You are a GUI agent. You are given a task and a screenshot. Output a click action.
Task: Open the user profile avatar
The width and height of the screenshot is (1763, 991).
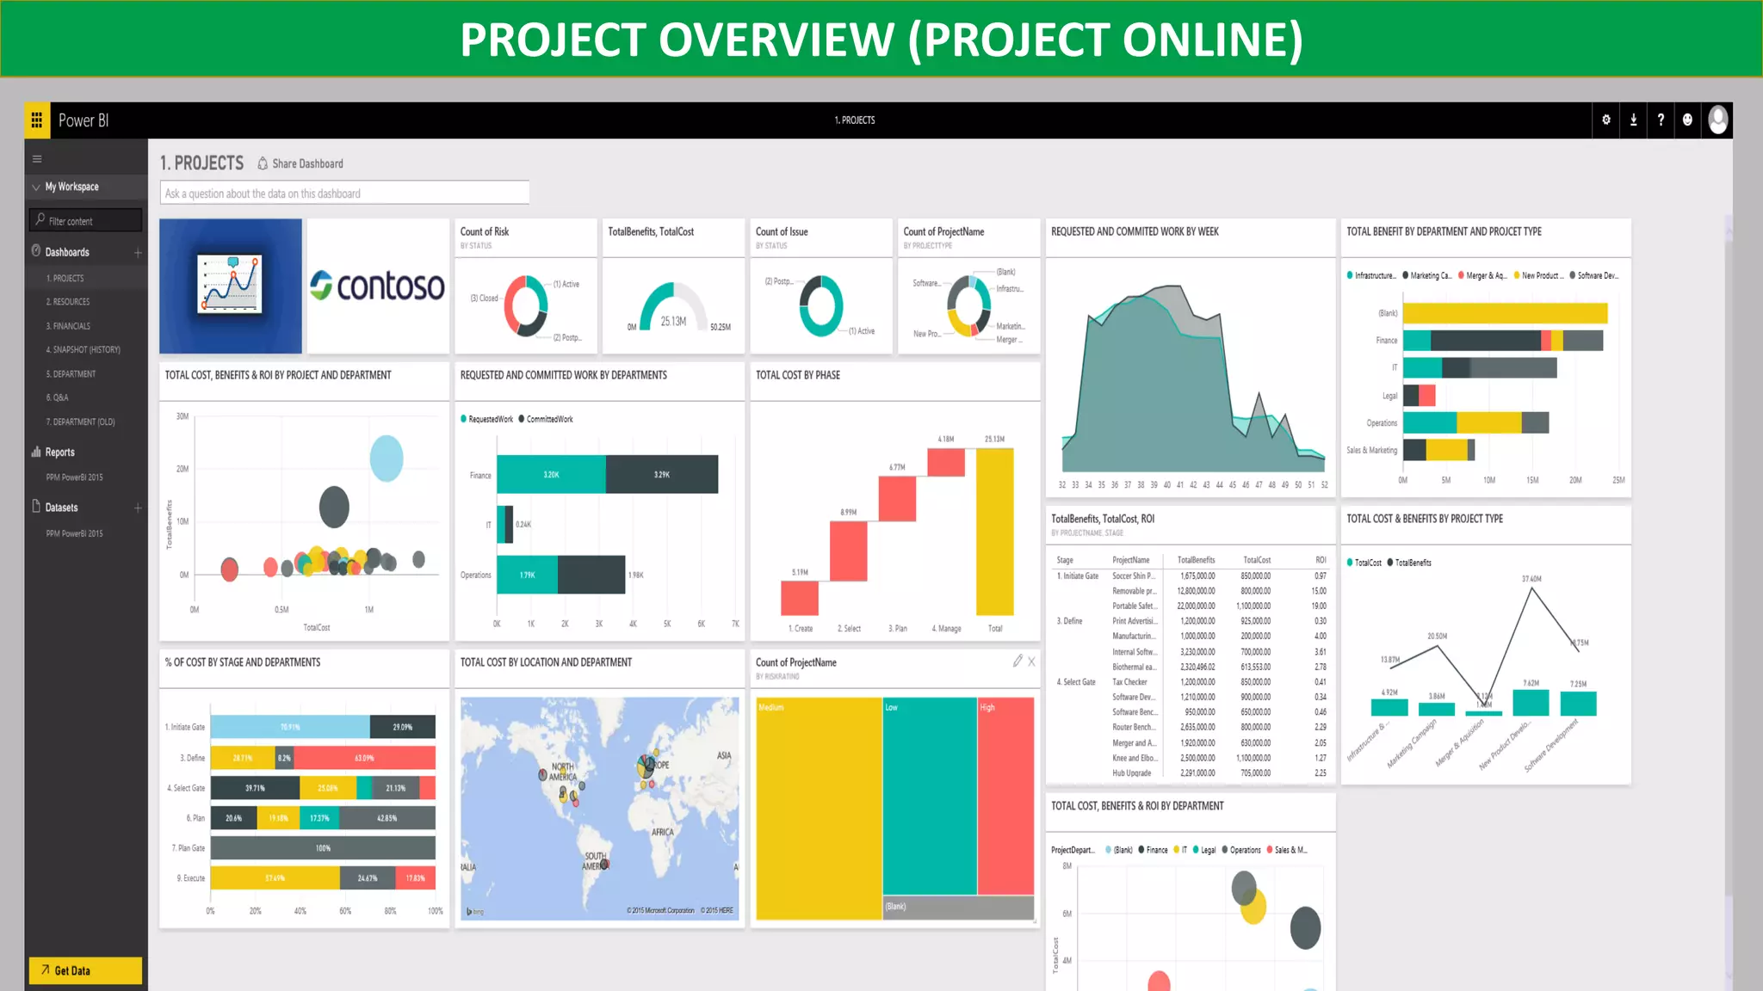pyautogui.click(x=1718, y=120)
